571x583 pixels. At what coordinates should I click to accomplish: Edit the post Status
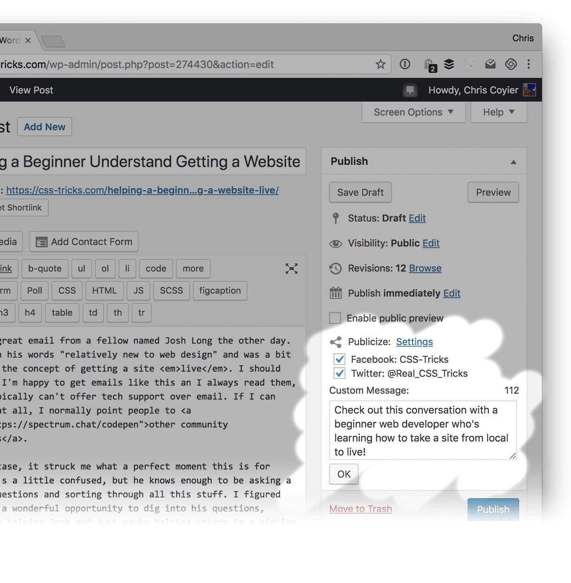pos(417,218)
